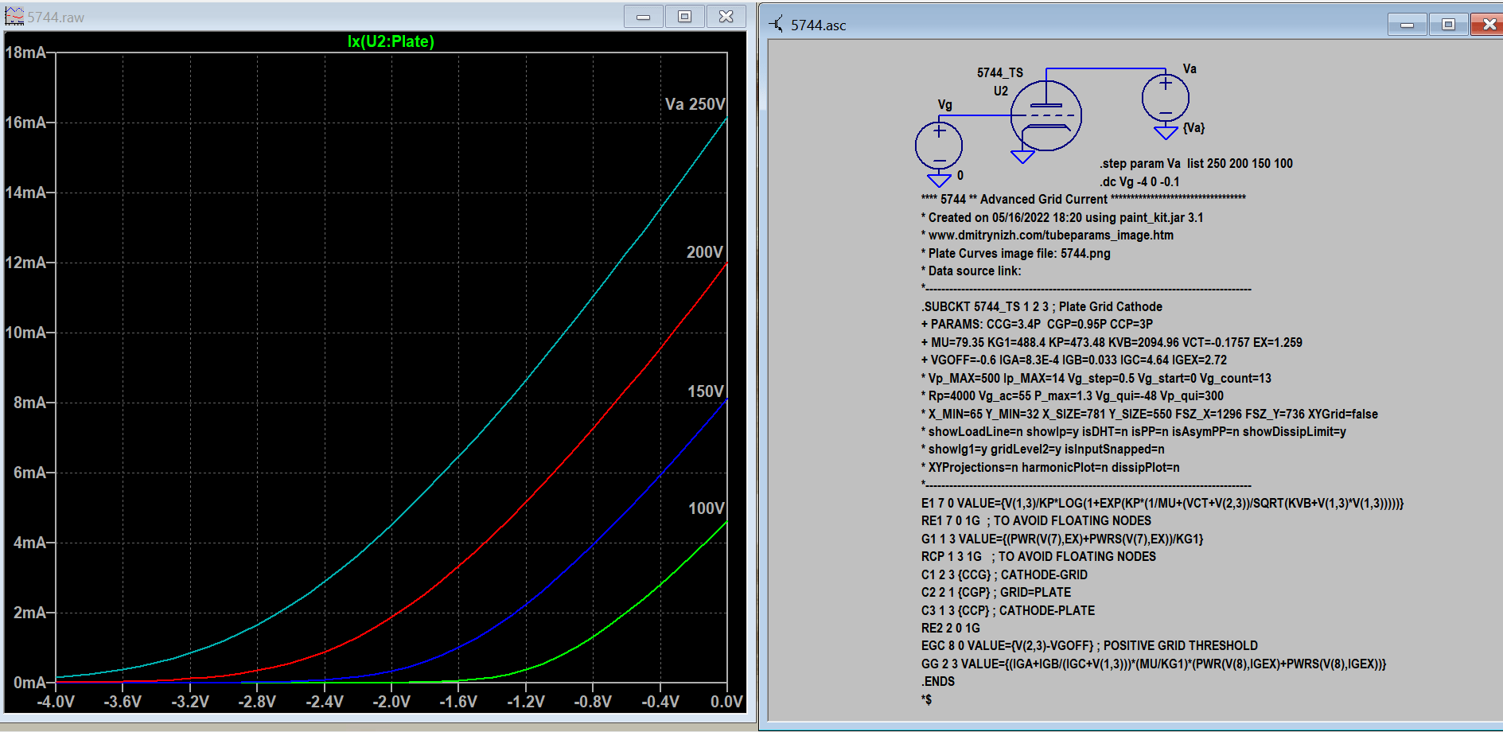1503x732 pixels.
Task: Click the GG 2 3 VALUE expression line
Action: (x=1154, y=664)
